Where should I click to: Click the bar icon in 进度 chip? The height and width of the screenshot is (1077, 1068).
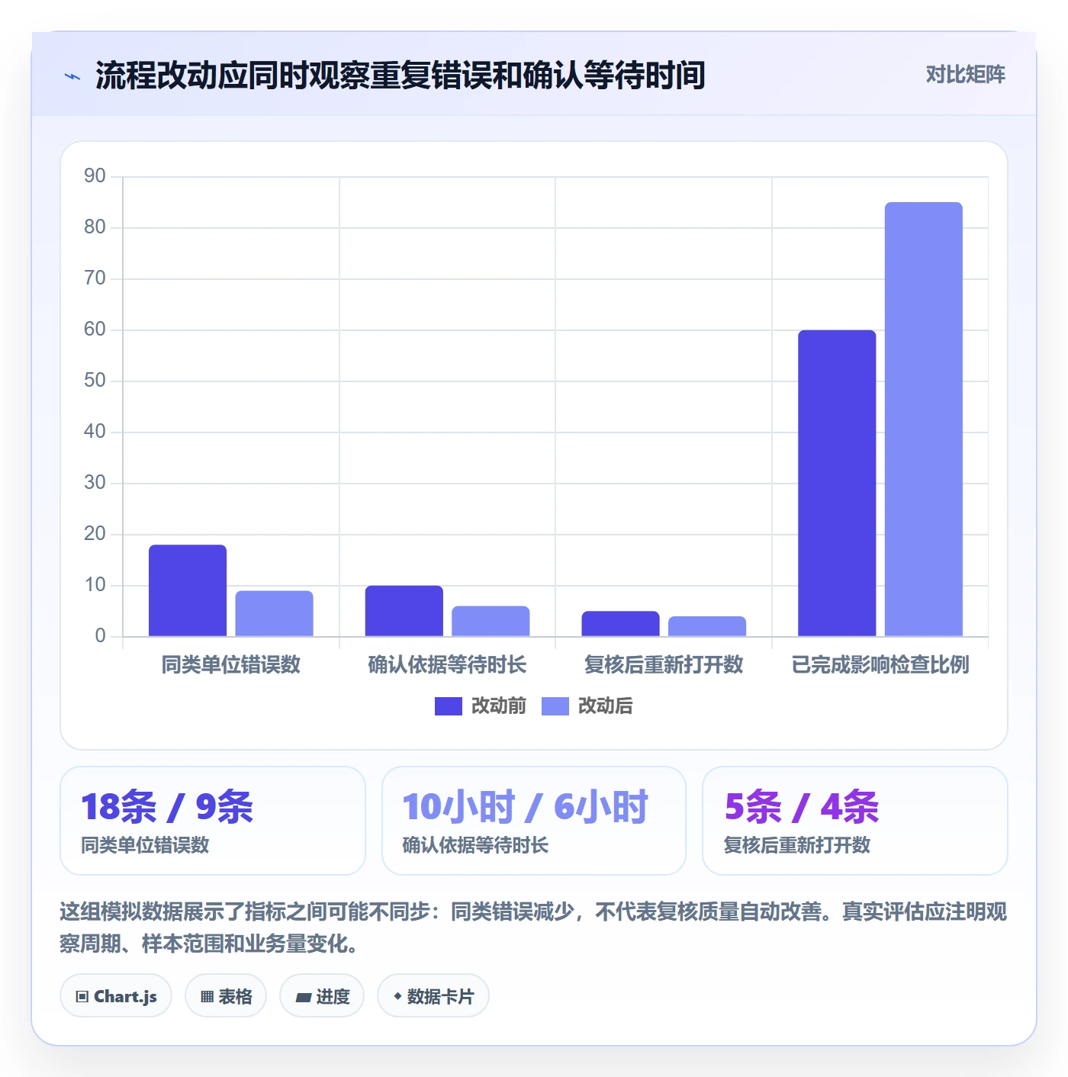pos(304,997)
